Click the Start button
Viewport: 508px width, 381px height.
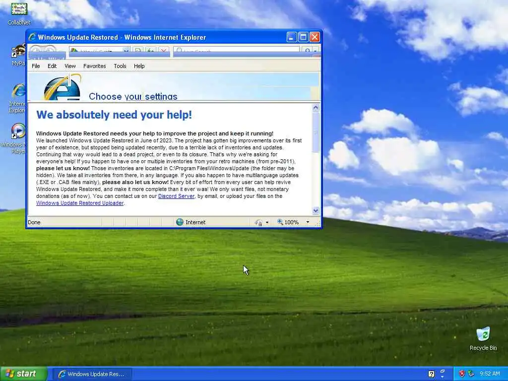(x=24, y=374)
